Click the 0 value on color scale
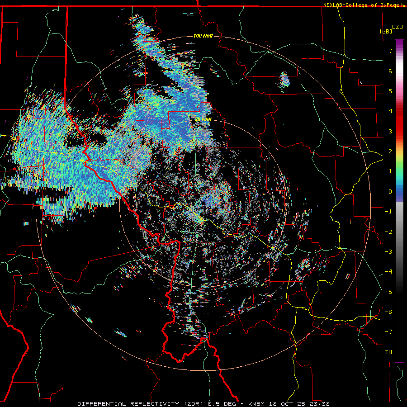This screenshot has width=407, height=407. (390, 192)
